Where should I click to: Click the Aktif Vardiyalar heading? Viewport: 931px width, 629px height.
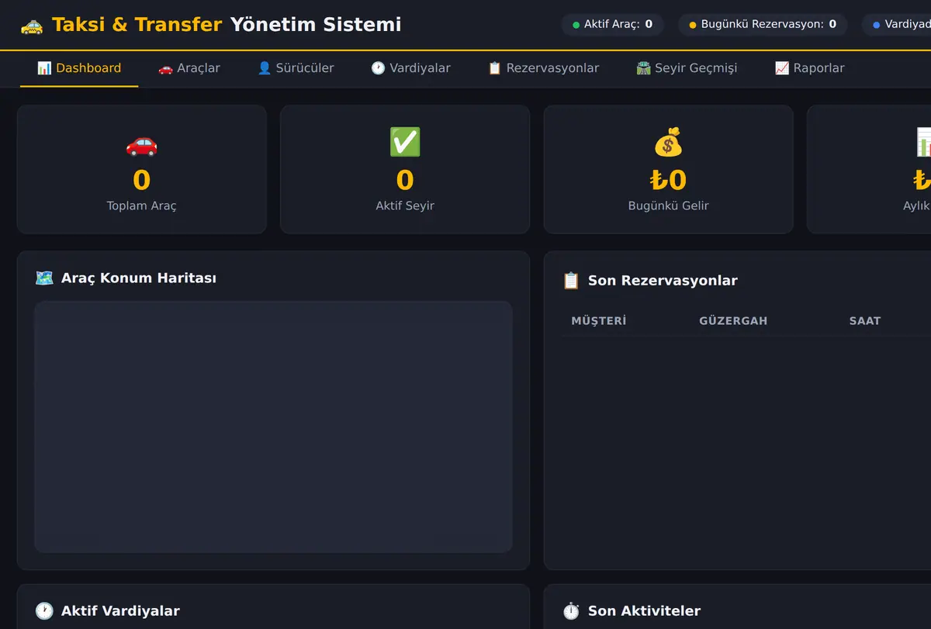point(120,611)
